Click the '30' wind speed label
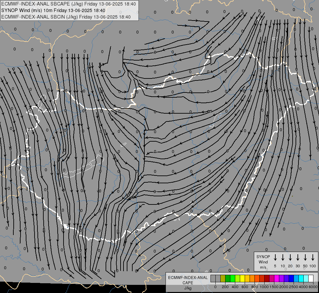 (297, 266)
